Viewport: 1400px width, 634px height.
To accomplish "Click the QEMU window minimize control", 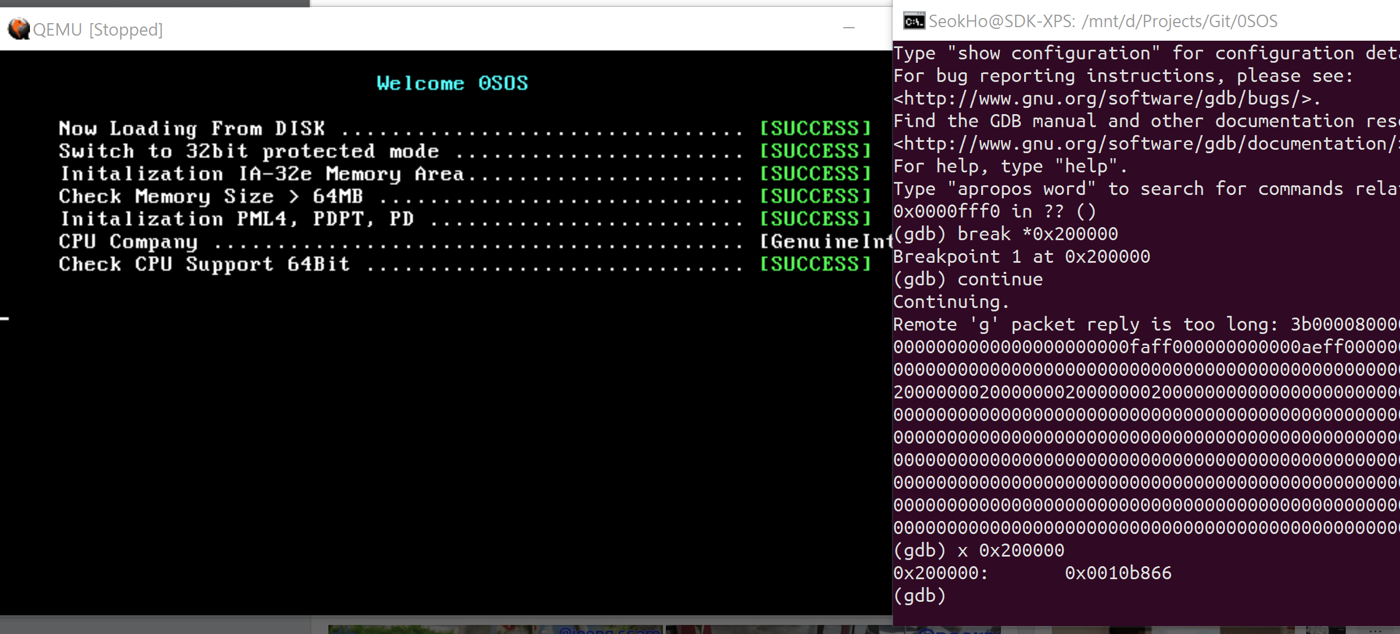I will [849, 28].
